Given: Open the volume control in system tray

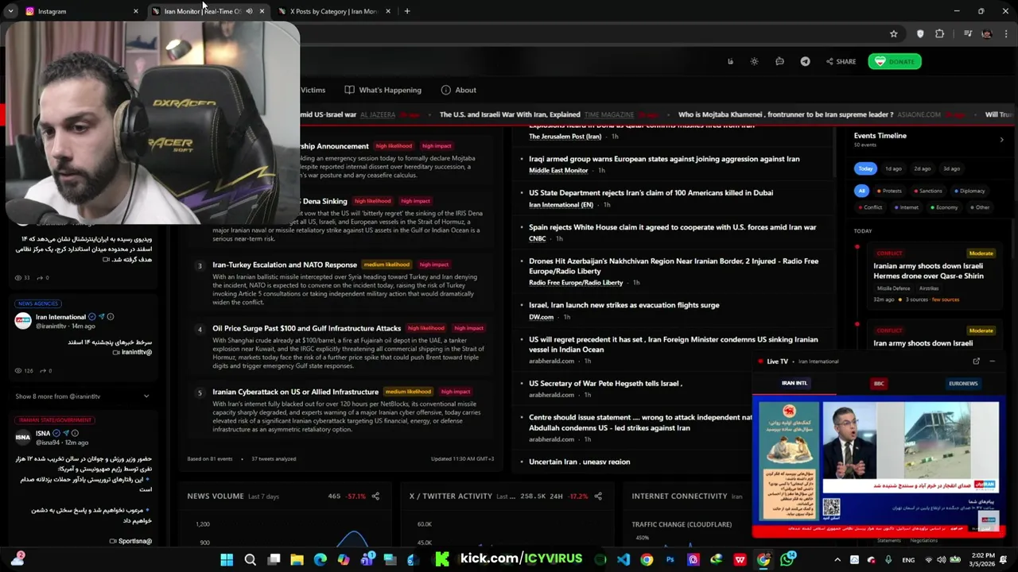Looking at the screenshot, I should [x=943, y=560].
